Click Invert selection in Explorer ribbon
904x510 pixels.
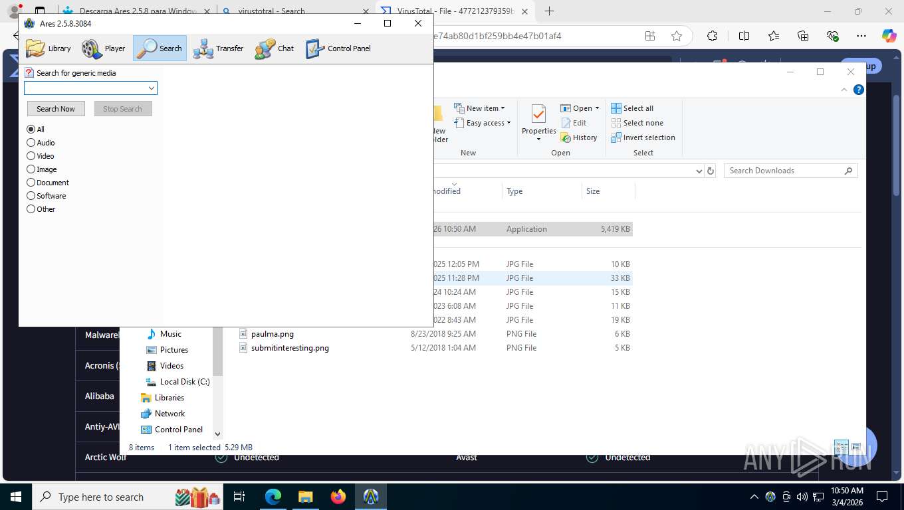click(x=643, y=137)
